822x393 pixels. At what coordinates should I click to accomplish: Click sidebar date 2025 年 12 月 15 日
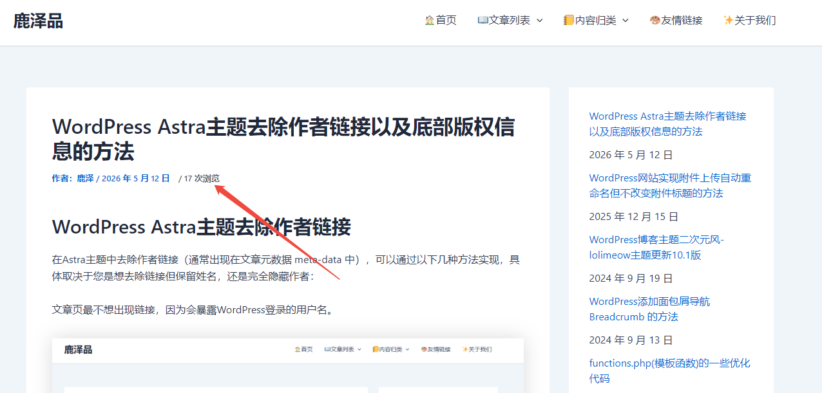[x=634, y=216]
